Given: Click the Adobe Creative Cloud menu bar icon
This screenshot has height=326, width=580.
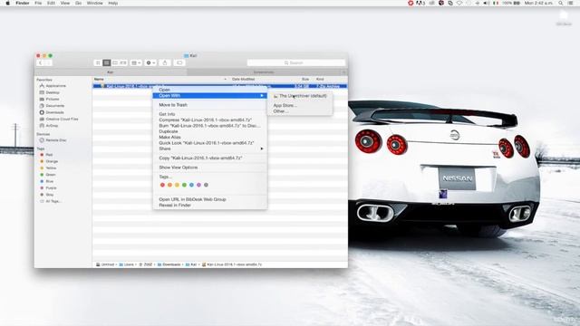Looking at the screenshot, I should (x=420, y=3).
